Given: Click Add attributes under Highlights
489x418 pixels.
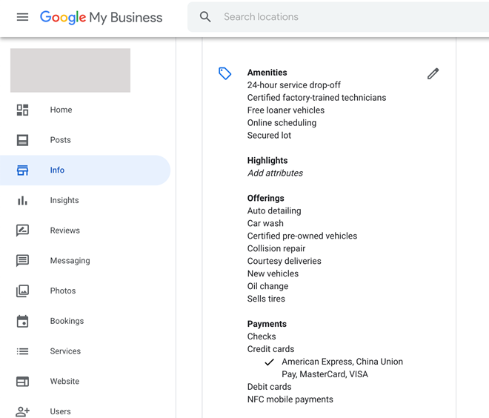Looking at the screenshot, I should click(x=275, y=173).
